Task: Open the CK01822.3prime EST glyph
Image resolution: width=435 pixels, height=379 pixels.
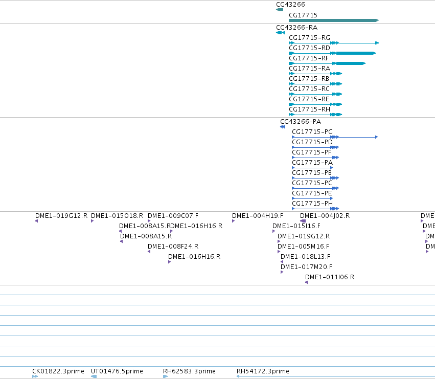Action: pos(35,376)
